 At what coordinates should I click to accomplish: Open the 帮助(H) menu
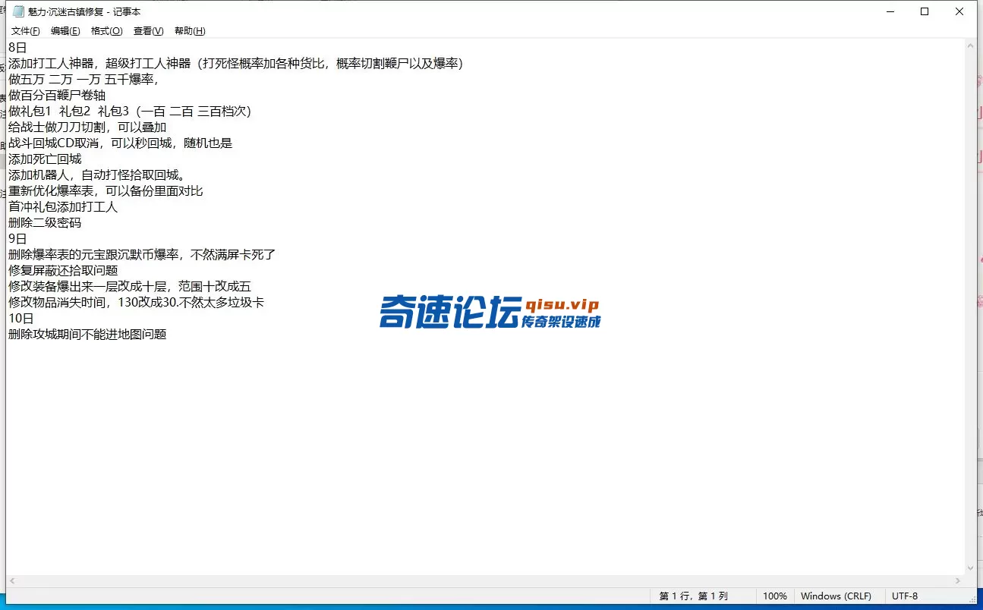click(x=190, y=31)
